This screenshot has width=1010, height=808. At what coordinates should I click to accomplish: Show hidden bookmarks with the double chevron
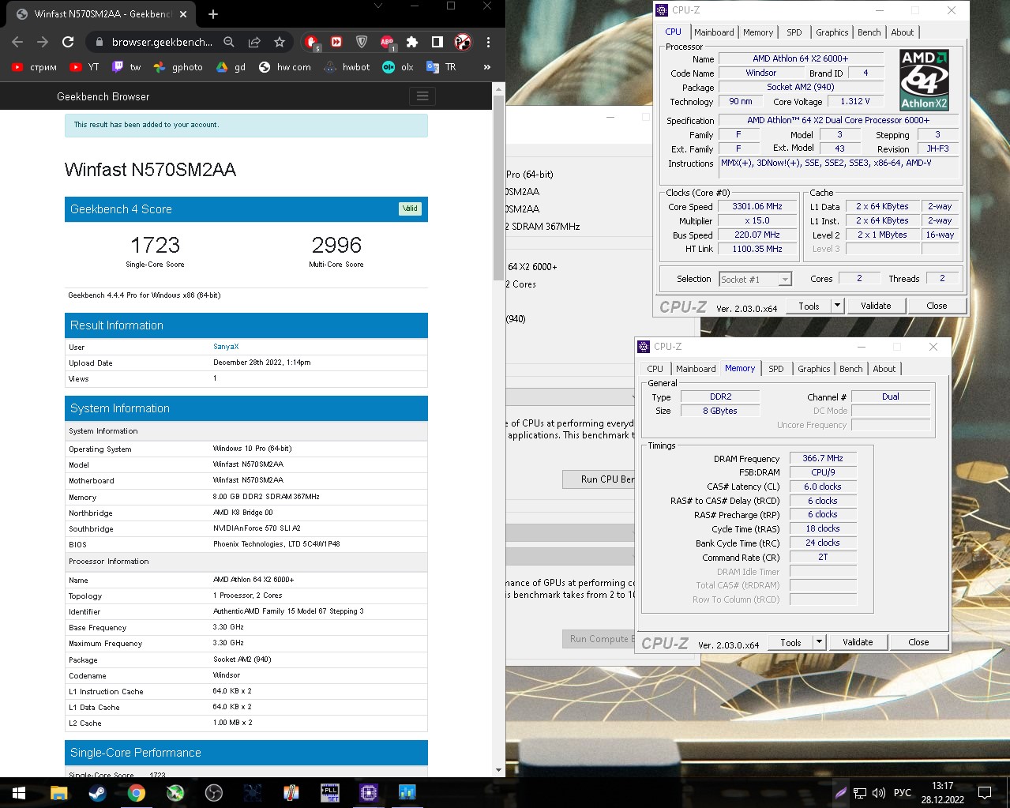click(x=487, y=67)
